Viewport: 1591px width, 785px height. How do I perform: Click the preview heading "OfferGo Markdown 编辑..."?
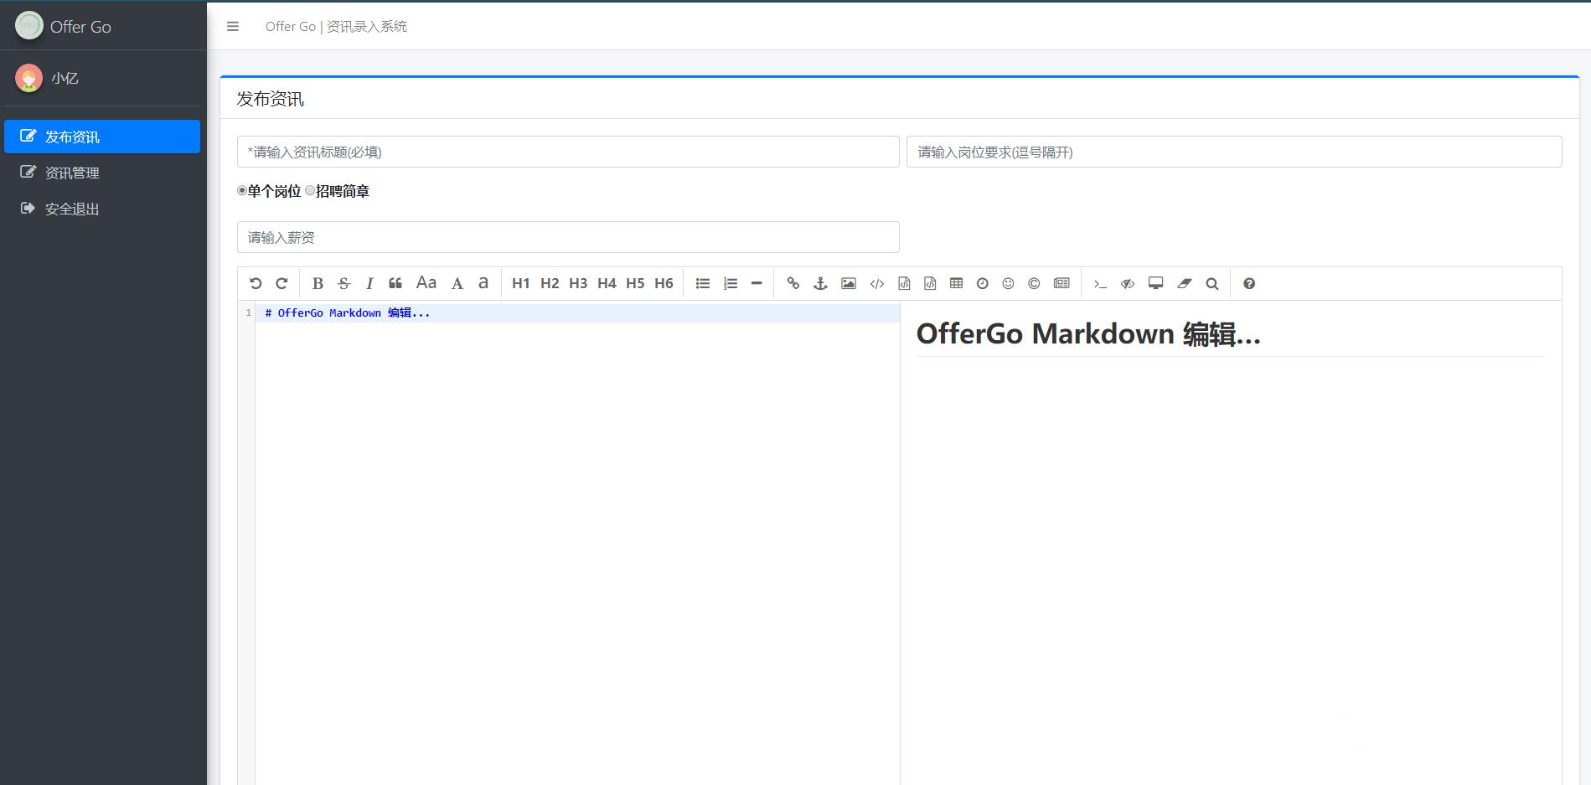(x=1088, y=334)
